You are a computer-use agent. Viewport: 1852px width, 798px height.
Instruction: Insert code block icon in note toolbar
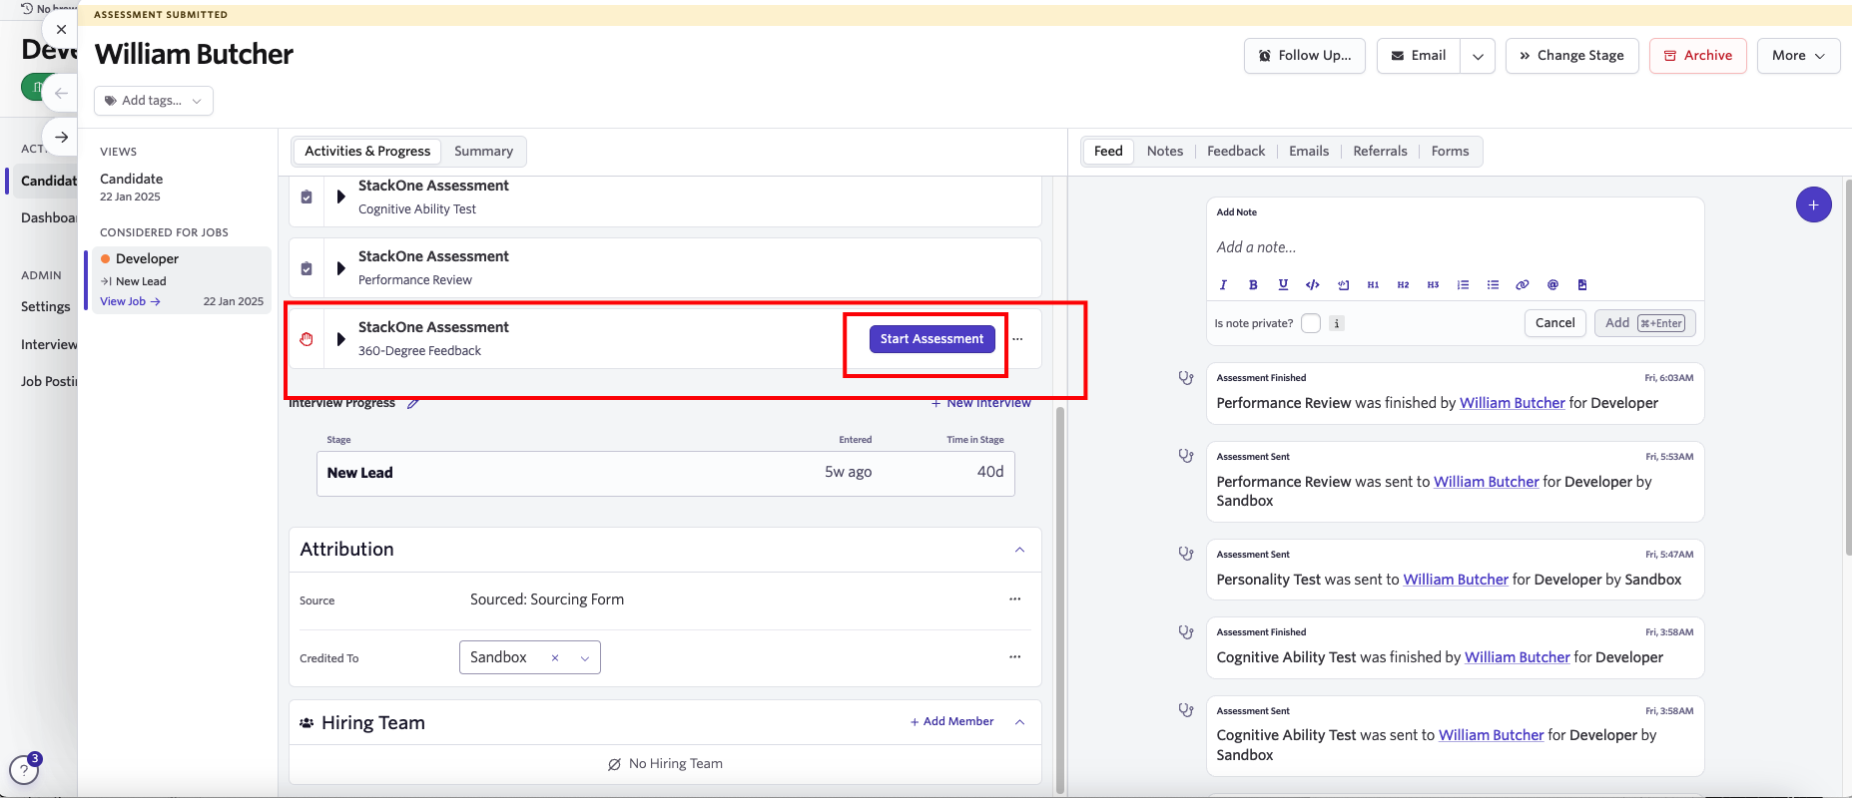(1344, 285)
